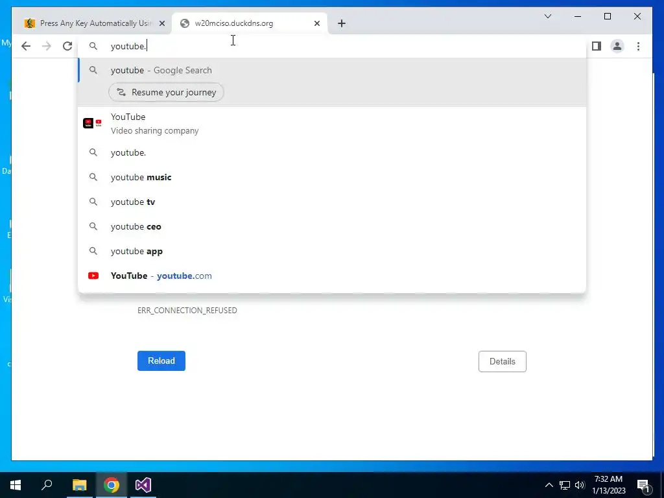Close the w20mciso.duckdns.org tab
The width and height of the screenshot is (664, 498).
tap(316, 23)
